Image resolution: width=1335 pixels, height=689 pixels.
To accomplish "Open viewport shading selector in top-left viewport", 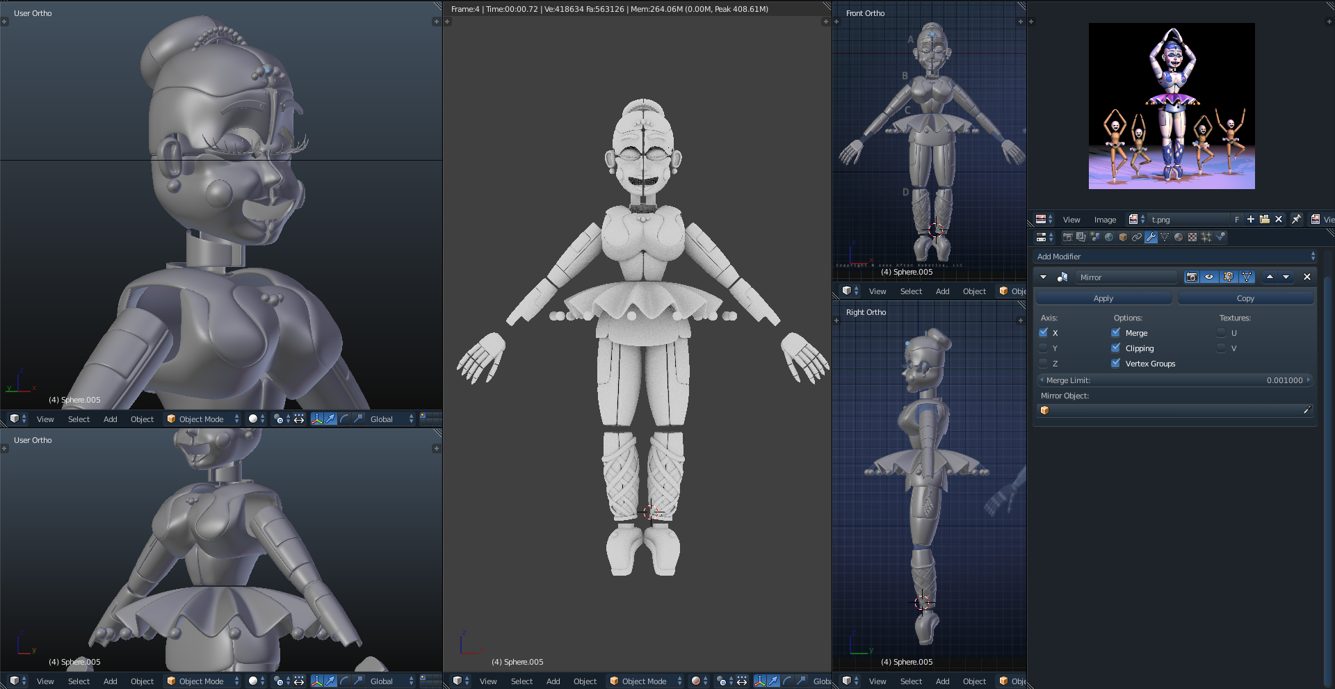I will point(257,419).
